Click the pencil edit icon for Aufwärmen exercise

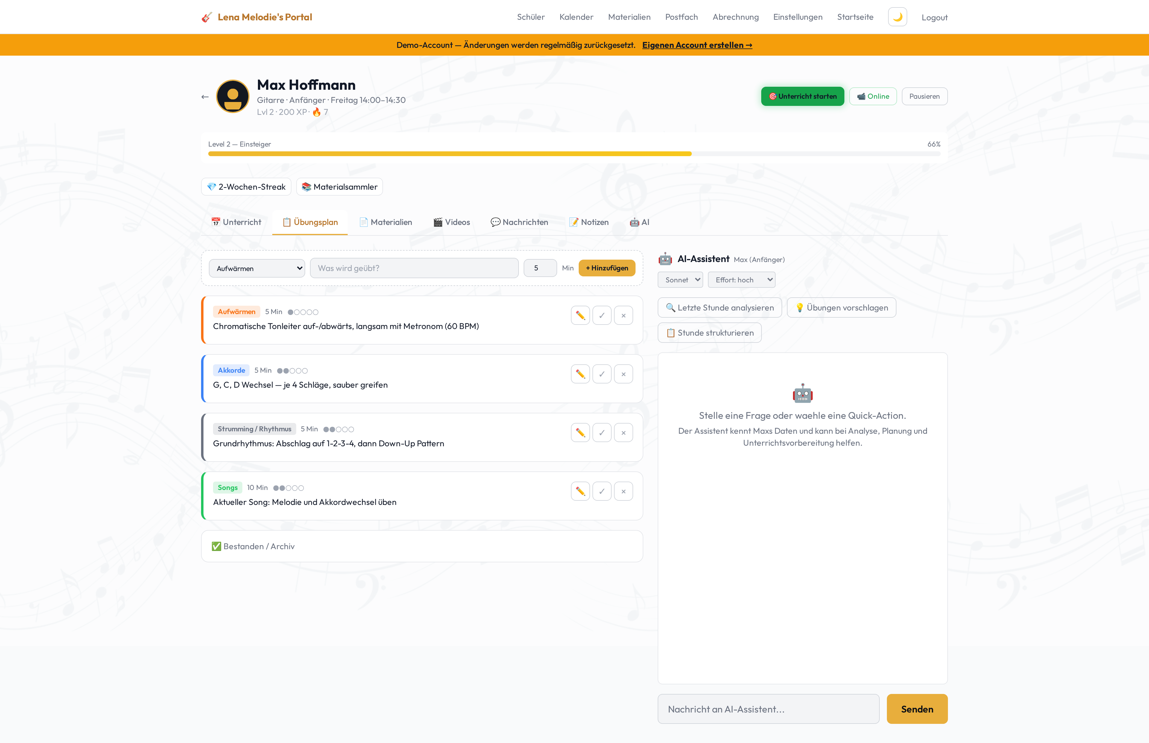[x=580, y=316]
